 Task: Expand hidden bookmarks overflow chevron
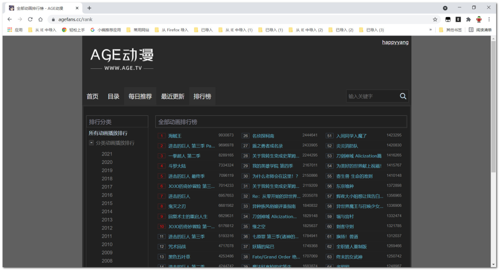click(x=431, y=30)
